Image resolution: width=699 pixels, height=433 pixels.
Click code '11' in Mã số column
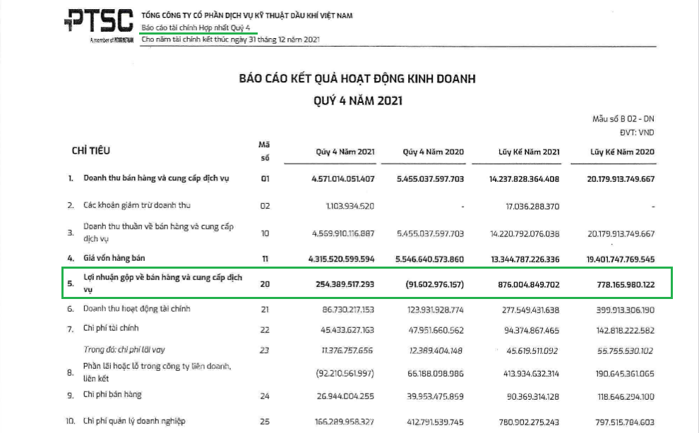[x=265, y=259]
